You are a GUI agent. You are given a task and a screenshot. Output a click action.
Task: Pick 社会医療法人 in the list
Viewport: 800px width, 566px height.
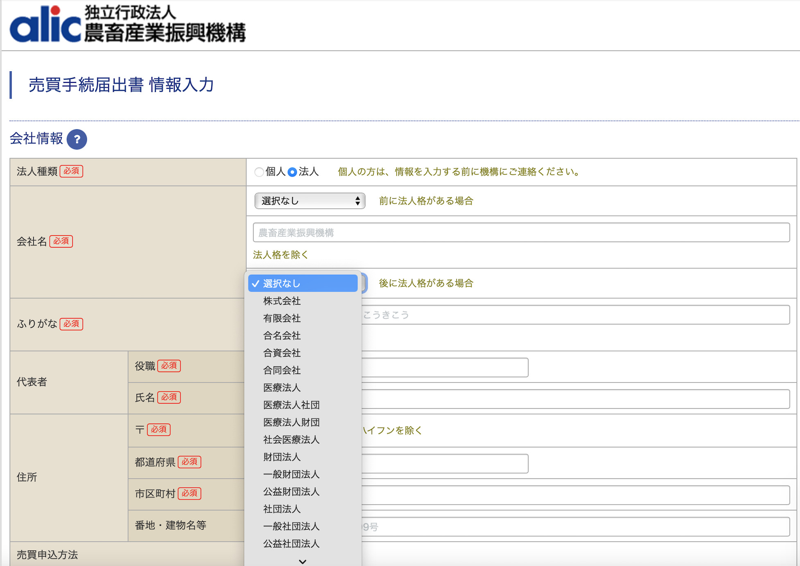point(303,439)
